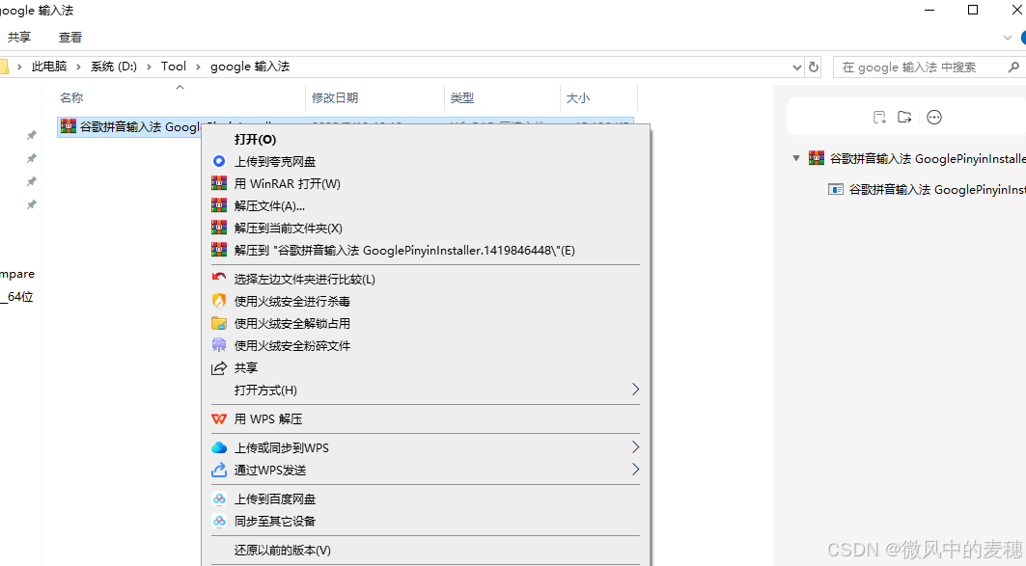The image size is (1026, 566).
Task: Click the refresh button next to address bar
Action: 814,67
